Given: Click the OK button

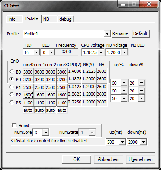Looking at the screenshot, I should (76, 159).
